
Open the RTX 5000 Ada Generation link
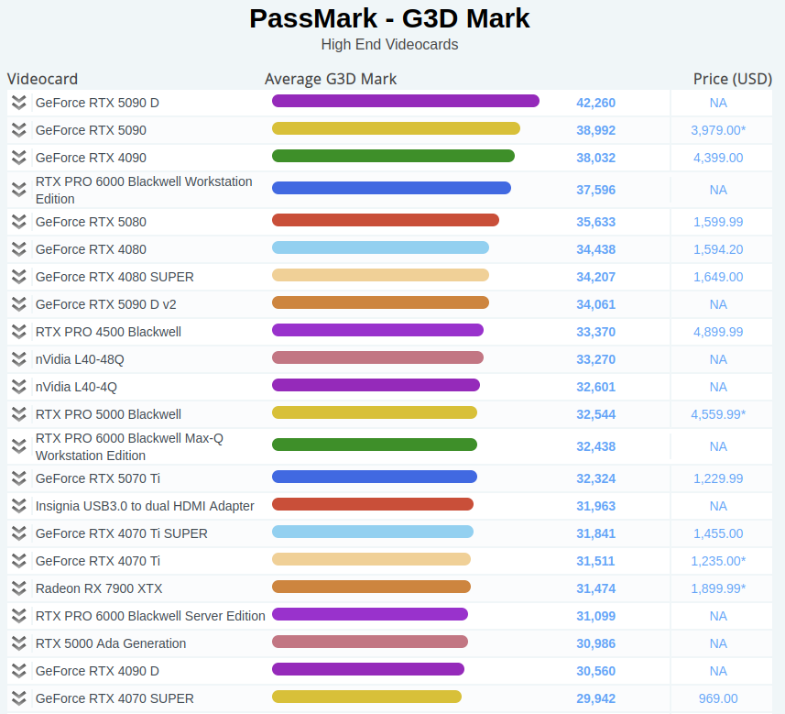coord(111,643)
